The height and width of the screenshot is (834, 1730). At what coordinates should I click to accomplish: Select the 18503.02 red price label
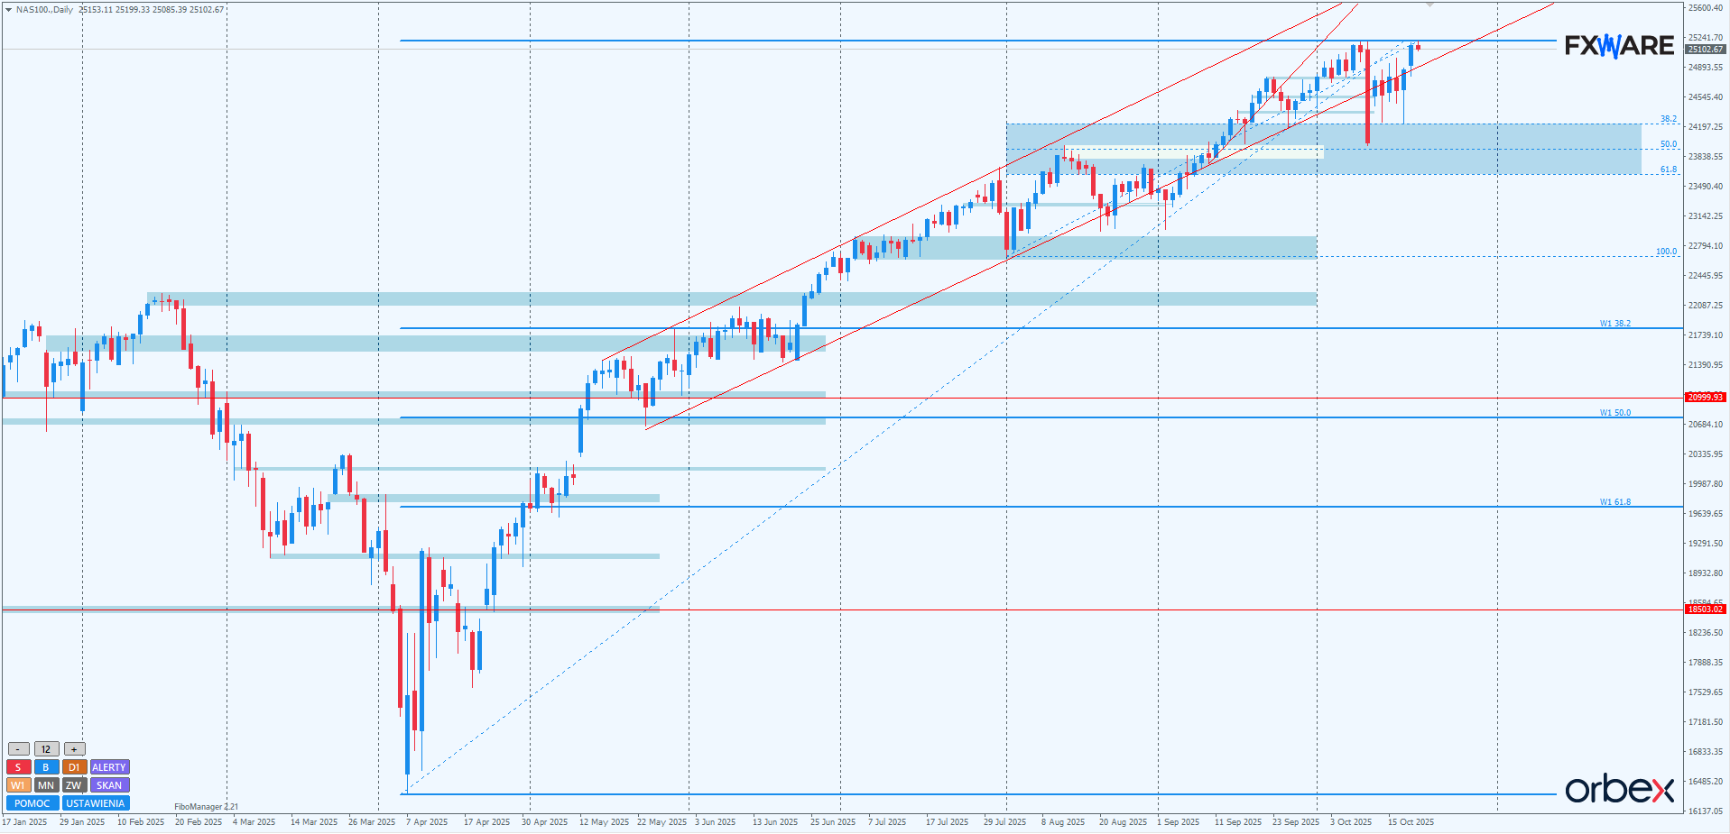point(1705,609)
